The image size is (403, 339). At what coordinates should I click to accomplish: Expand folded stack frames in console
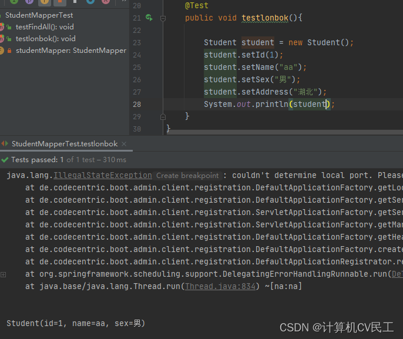3,274
